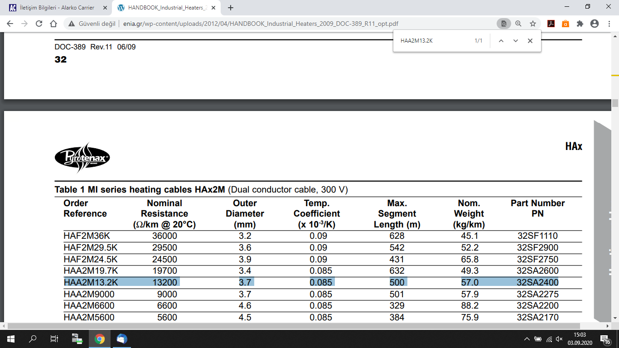
Task: Click the HAA2M19.7K order reference cell
Action: 91,271
